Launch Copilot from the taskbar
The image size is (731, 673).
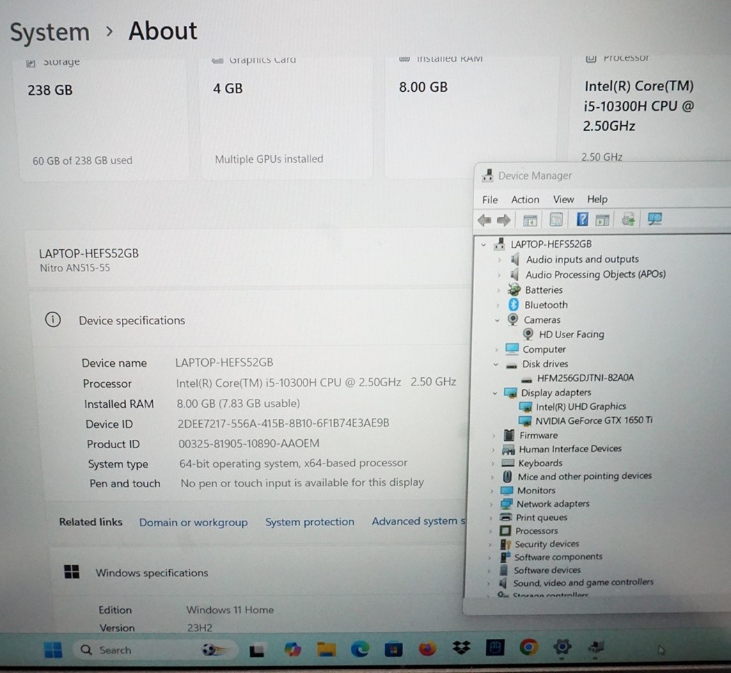point(293,649)
